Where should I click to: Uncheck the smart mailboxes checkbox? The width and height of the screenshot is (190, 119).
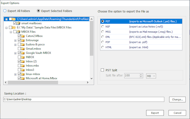15,23
